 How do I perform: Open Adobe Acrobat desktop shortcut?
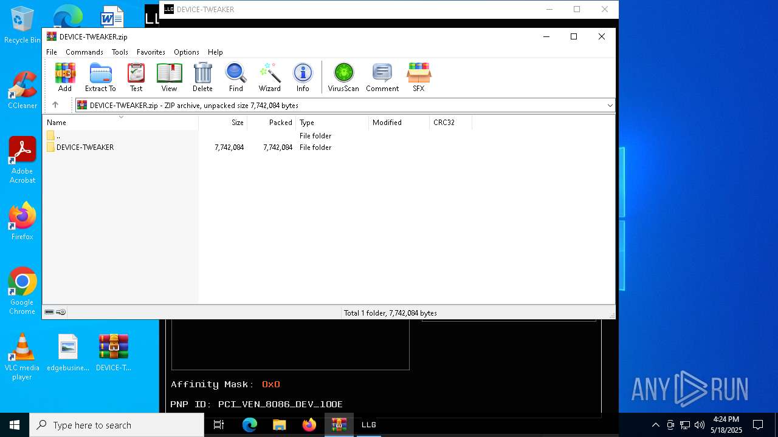(22, 160)
